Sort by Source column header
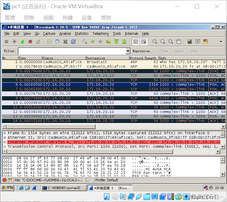 (x=64, y=58)
